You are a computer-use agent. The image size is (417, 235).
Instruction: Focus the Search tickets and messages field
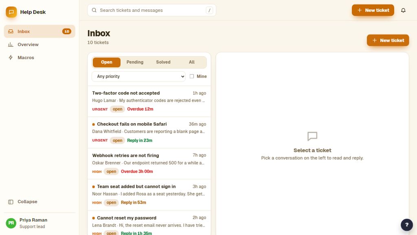[x=152, y=10]
